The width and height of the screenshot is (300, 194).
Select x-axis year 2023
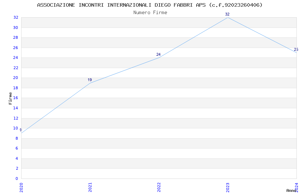coord(228,188)
